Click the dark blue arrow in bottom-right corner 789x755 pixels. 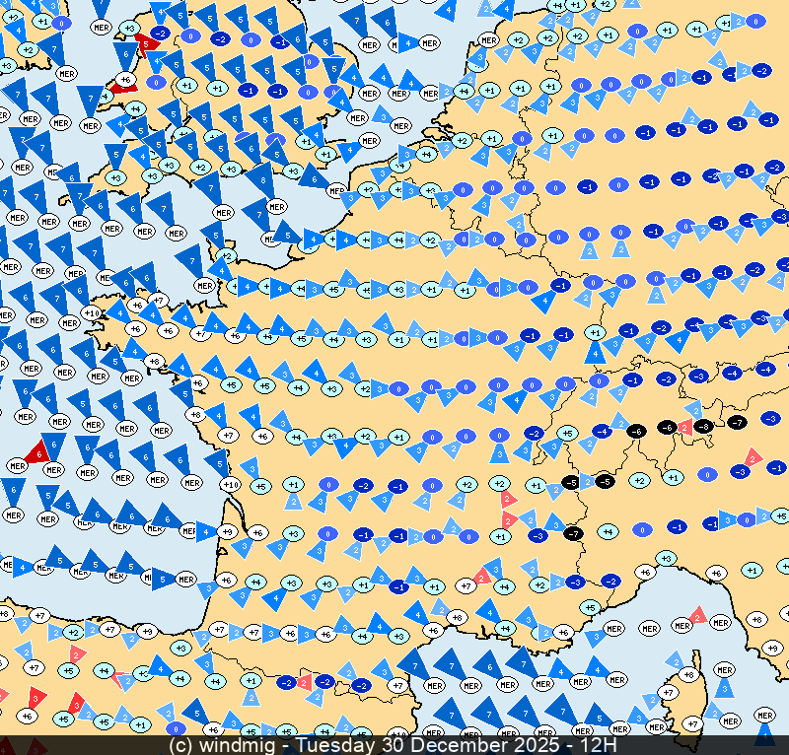click(x=764, y=734)
